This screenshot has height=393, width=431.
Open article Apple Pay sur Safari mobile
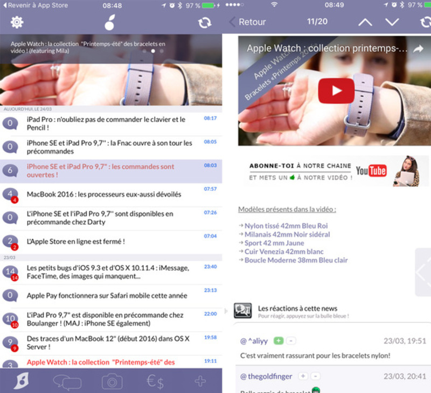point(111,296)
